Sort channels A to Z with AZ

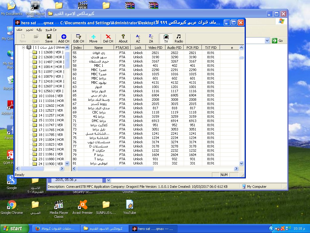pyautogui.click(x=138, y=39)
